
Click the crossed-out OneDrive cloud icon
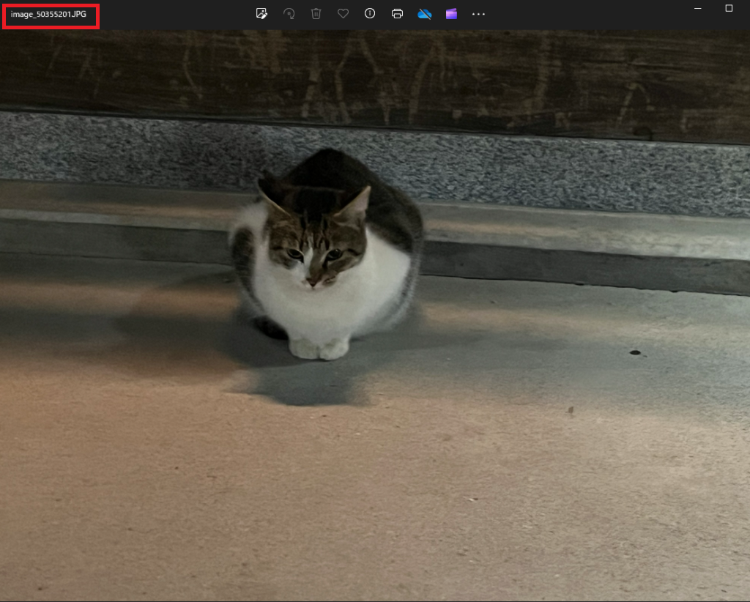(424, 14)
